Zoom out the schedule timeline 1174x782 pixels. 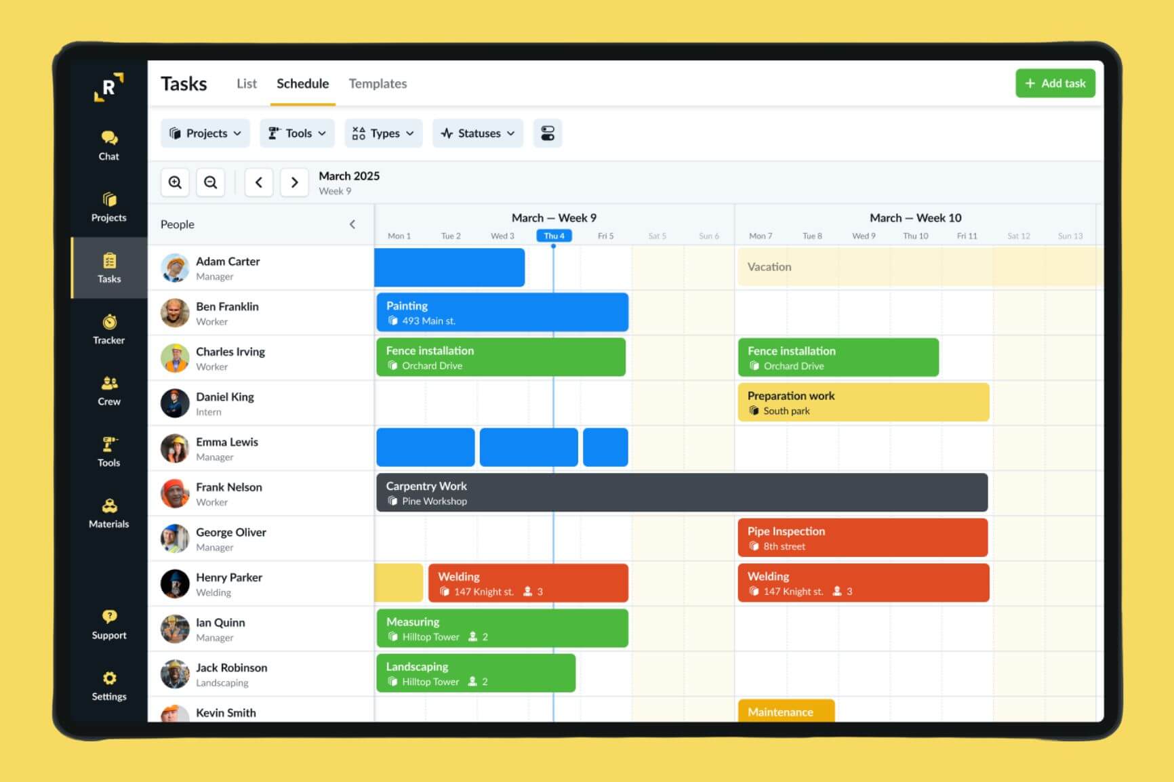tap(210, 182)
